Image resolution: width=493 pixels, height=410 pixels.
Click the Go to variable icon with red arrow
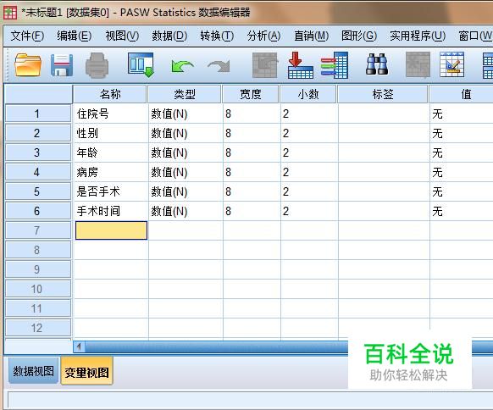tap(300, 65)
